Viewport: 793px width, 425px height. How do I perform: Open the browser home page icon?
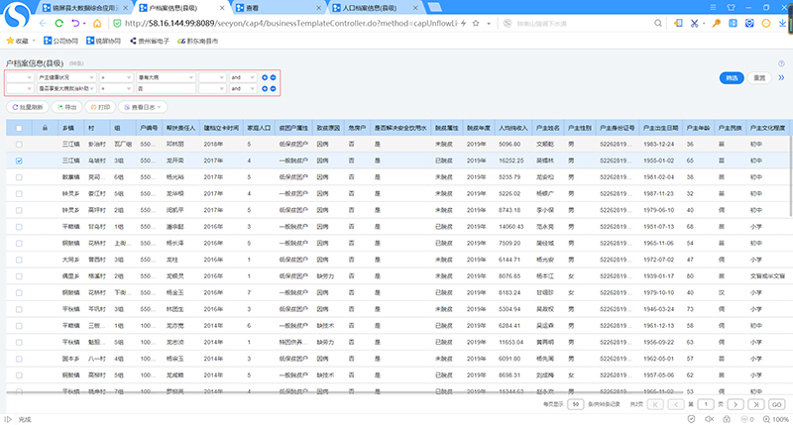pyautogui.click(x=97, y=23)
